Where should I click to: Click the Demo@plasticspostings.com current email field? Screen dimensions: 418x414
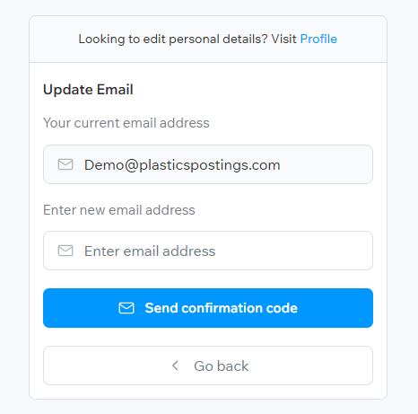point(208,164)
